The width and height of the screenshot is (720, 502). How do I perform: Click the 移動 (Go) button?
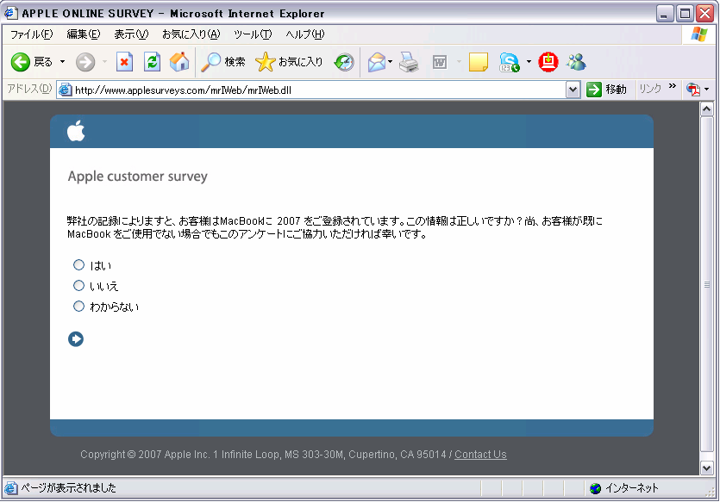[x=606, y=90]
